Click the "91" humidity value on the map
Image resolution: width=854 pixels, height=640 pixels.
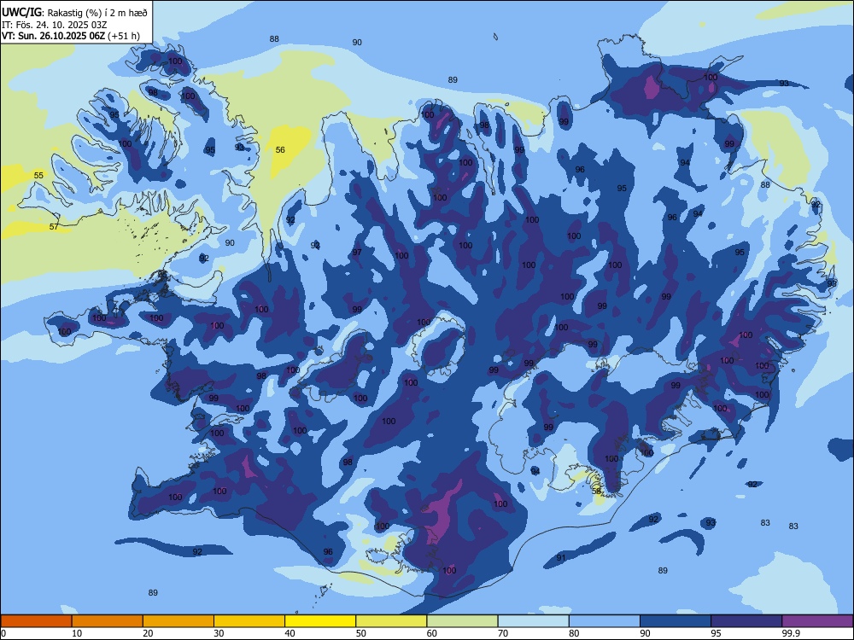(x=561, y=558)
